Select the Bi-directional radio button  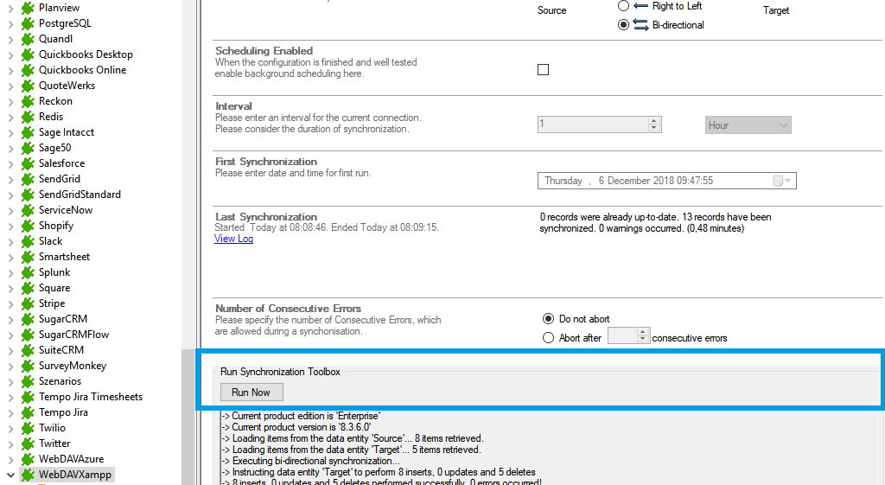point(623,25)
